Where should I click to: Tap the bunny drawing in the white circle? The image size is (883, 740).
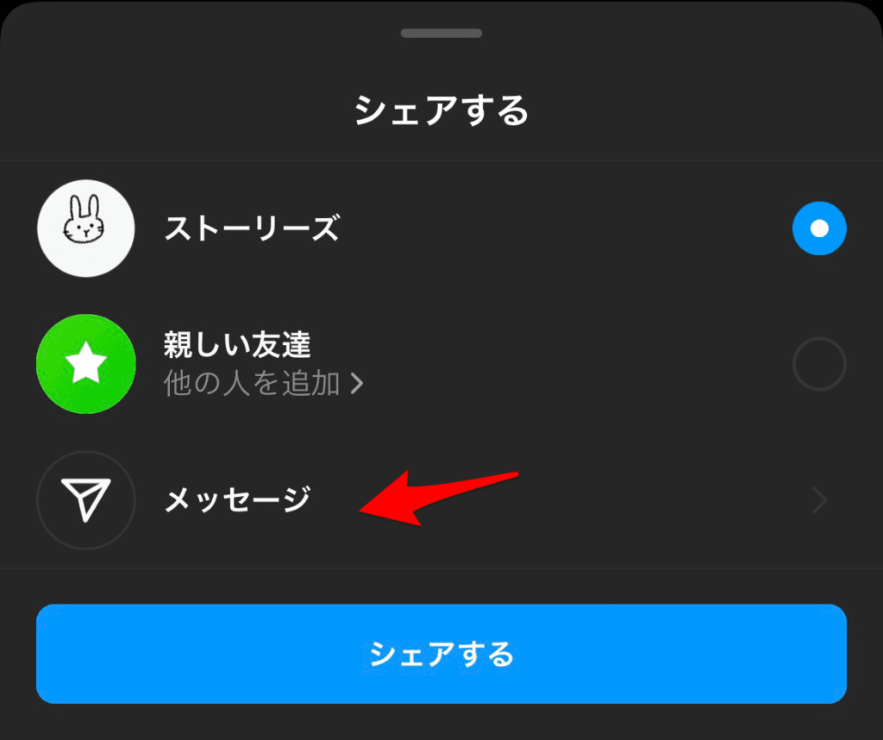pos(85,220)
